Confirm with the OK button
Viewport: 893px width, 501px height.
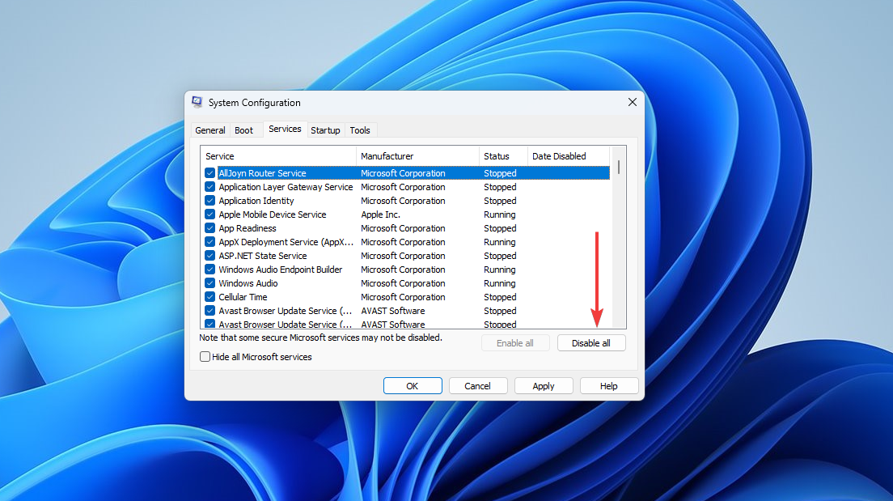click(413, 386)
